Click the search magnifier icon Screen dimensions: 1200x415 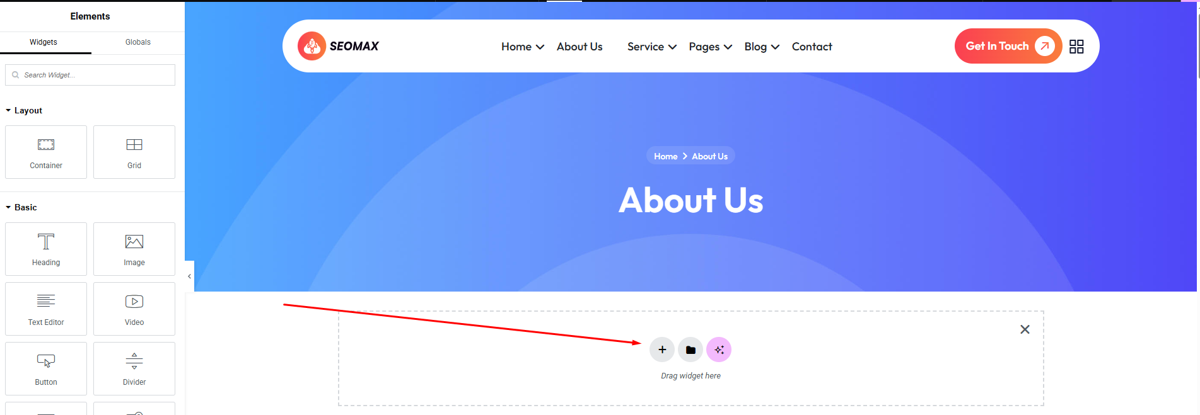16,75
